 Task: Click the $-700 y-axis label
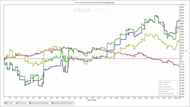coord(182,96)
